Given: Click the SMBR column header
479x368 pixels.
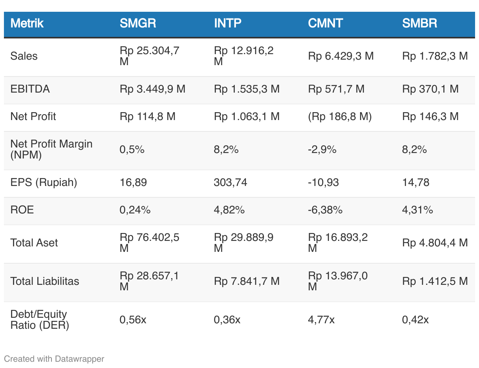Looking at the screenshot, I should 420,24.
